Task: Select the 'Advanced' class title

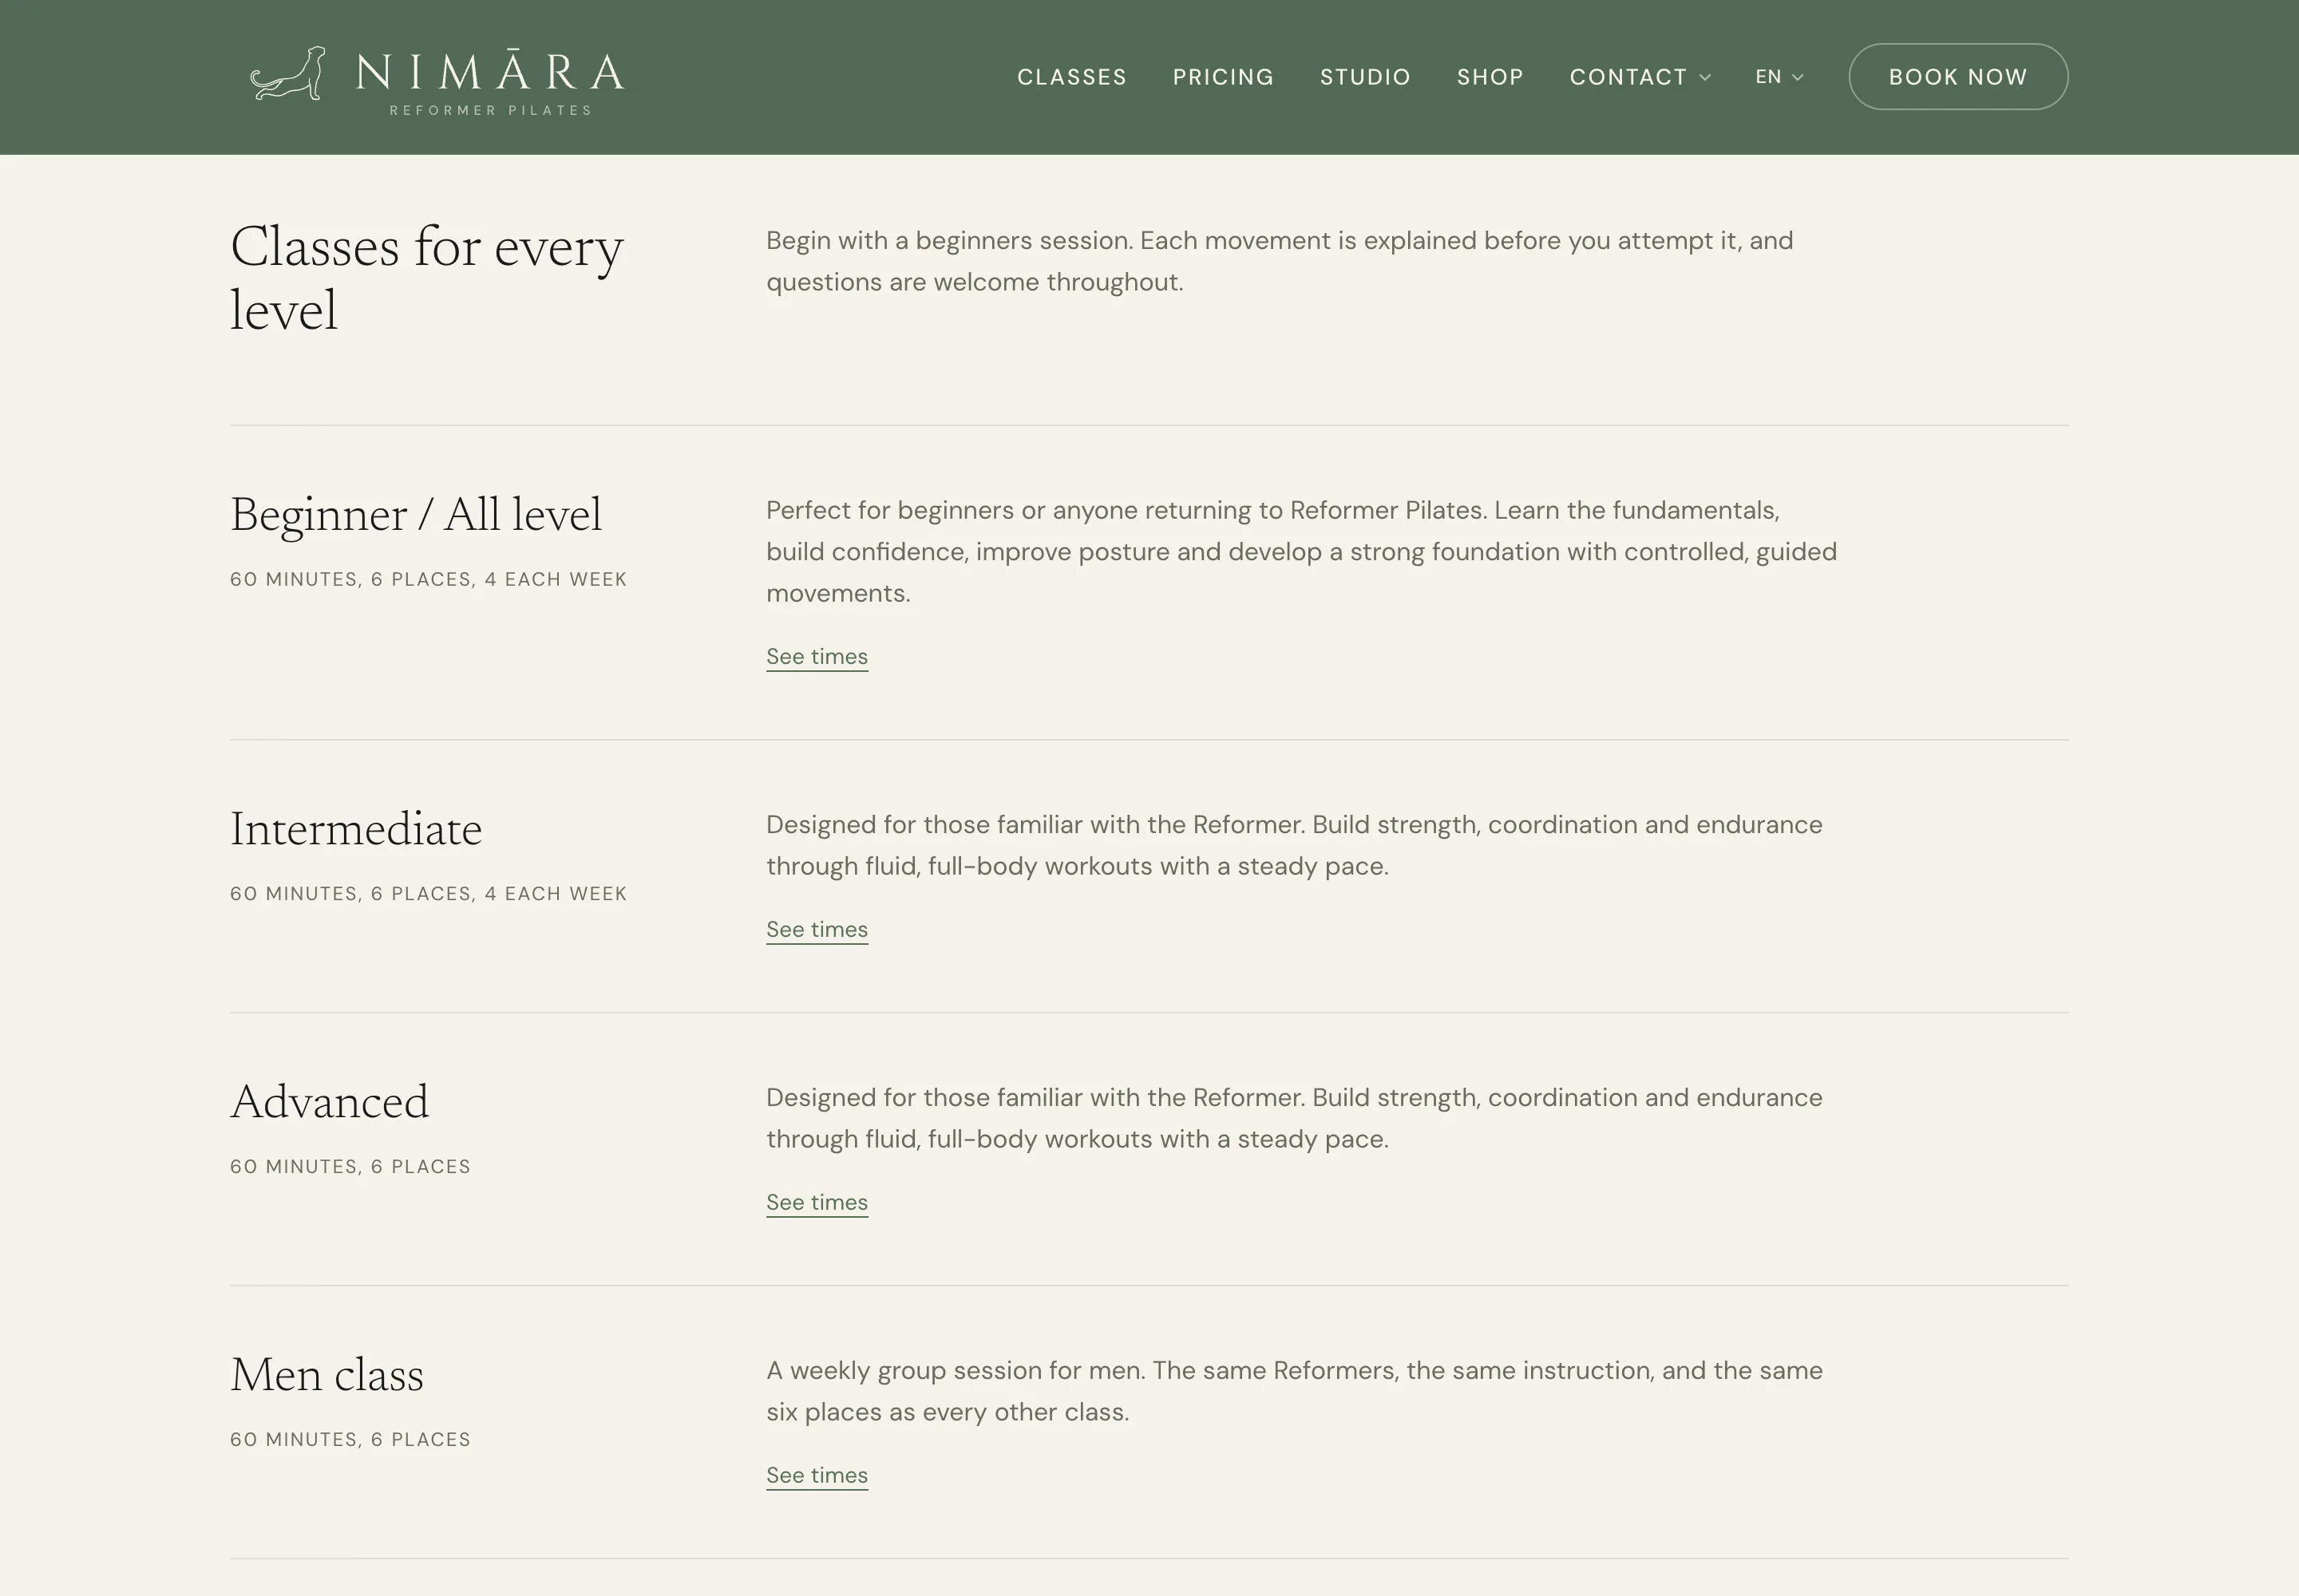Action: coord(329,1103)
